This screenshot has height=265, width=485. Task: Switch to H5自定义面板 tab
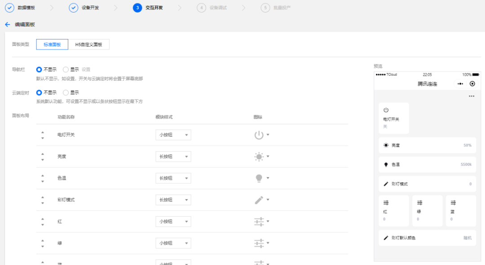click(88, 44)
